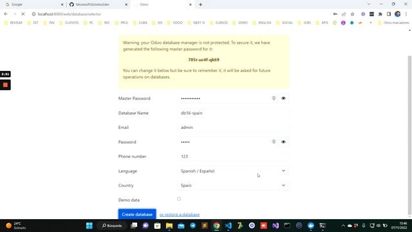Switch to the Google tab
This screenshot has height=232, width=412.
point(33,5)
